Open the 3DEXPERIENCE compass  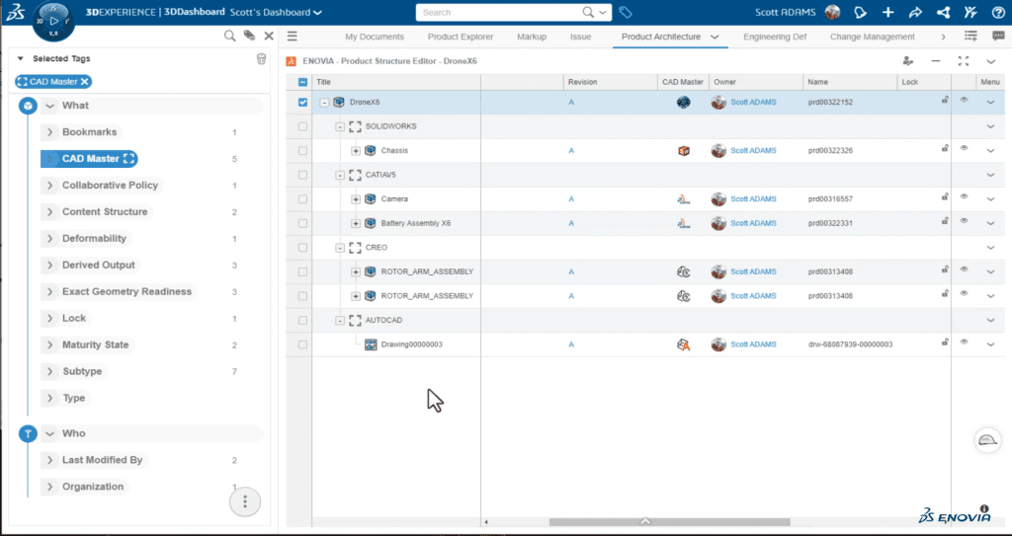coord(53,21)
